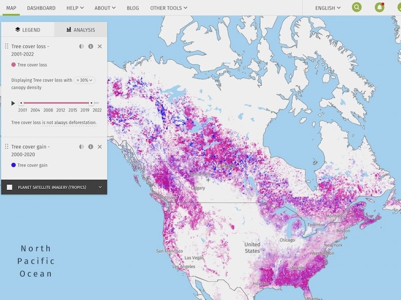Click the 'not always deforestation' link
Viewport: 401px width, 300px height.
(x=69, y=122)
